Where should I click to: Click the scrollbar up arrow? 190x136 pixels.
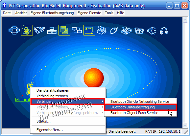coord(185,20)
